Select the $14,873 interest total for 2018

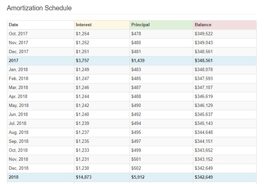[83, 177]
